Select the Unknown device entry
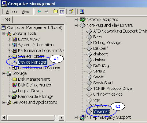Image resolution: width=147 pixels, height=123 pixels. 108,94
